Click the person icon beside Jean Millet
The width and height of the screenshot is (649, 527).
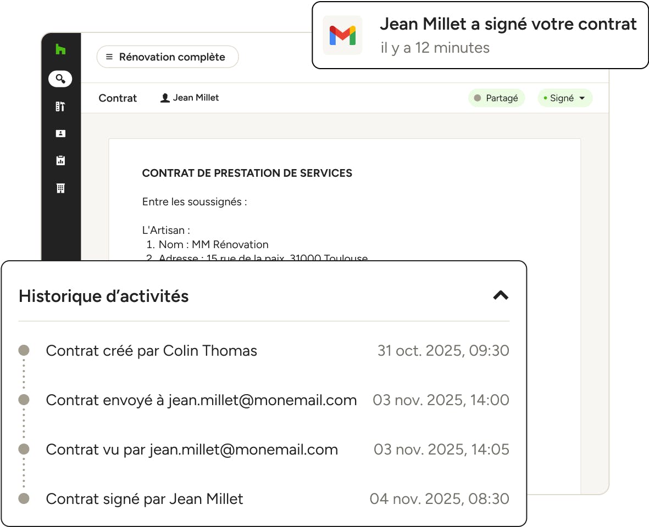coord(164,98)
